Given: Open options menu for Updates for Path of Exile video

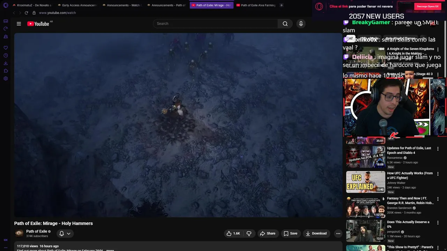Looking at the screenshot, I should click(438, 149).
